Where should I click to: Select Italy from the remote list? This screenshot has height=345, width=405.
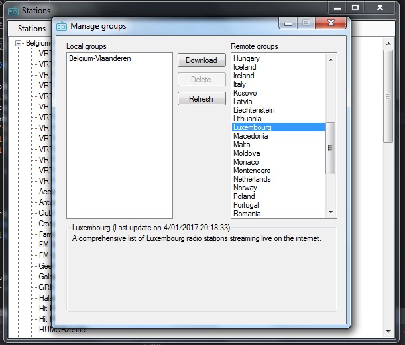(239, 84)
